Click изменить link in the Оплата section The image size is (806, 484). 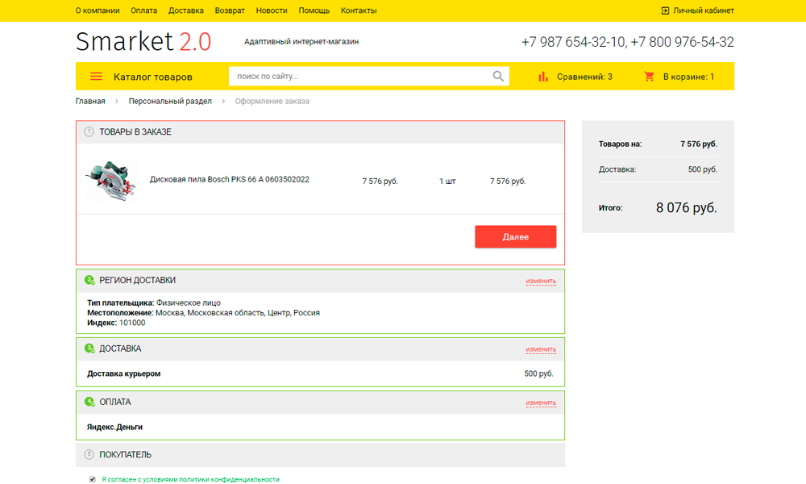[x=541, y=403]
